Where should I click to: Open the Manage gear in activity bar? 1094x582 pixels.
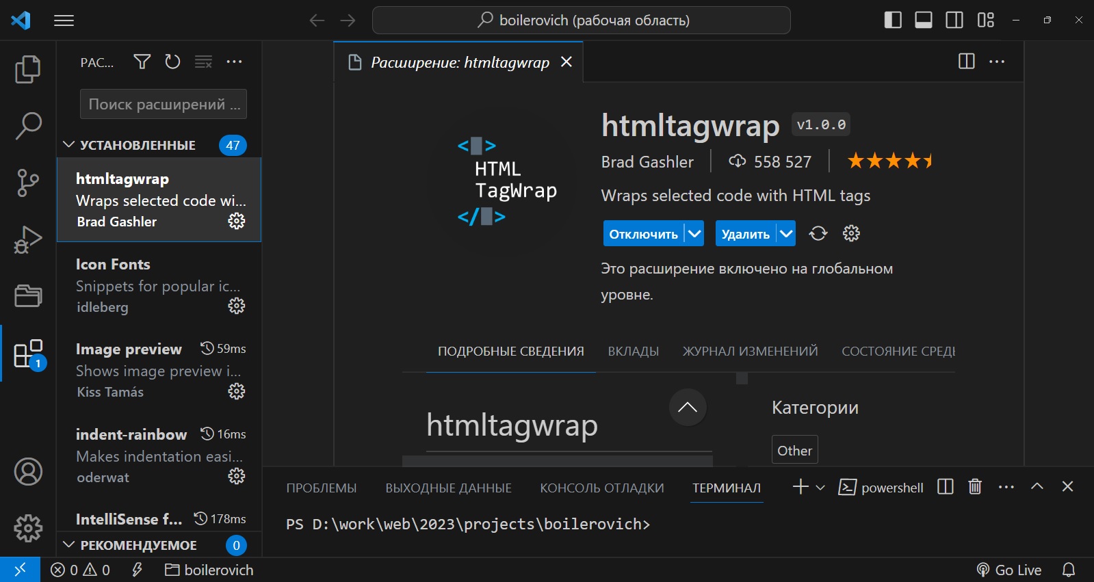click(28, 528)
